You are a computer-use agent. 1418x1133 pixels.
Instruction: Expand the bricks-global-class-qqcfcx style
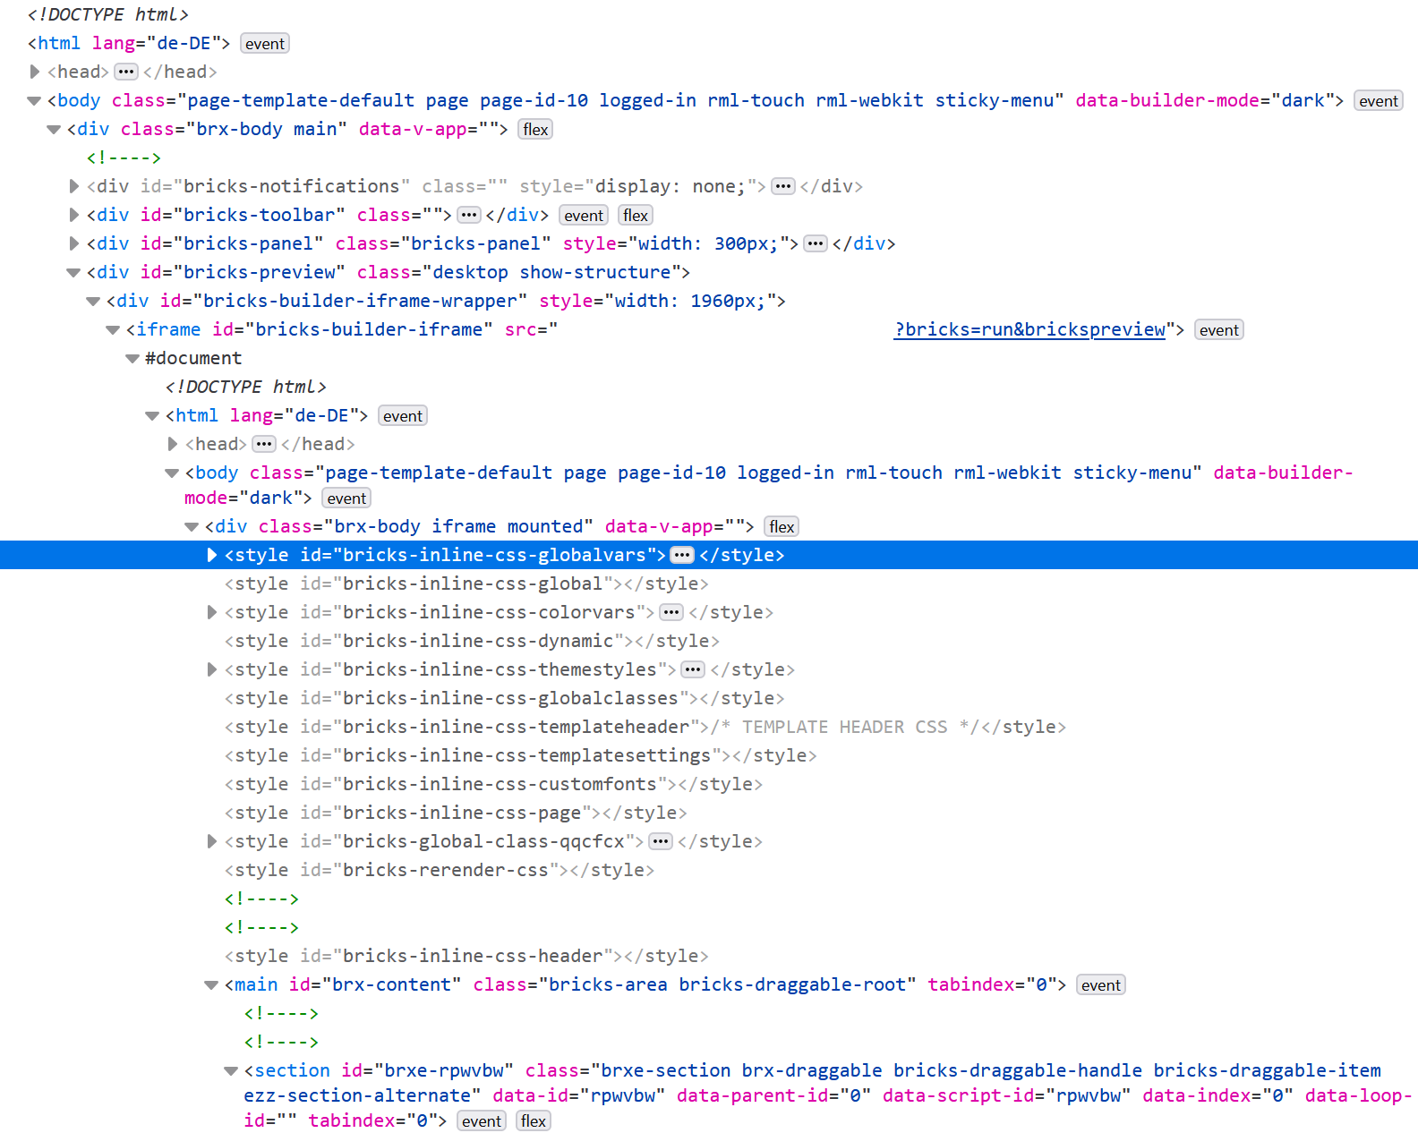pos(212,841)
